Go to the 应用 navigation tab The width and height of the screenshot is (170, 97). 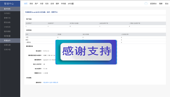52,4
